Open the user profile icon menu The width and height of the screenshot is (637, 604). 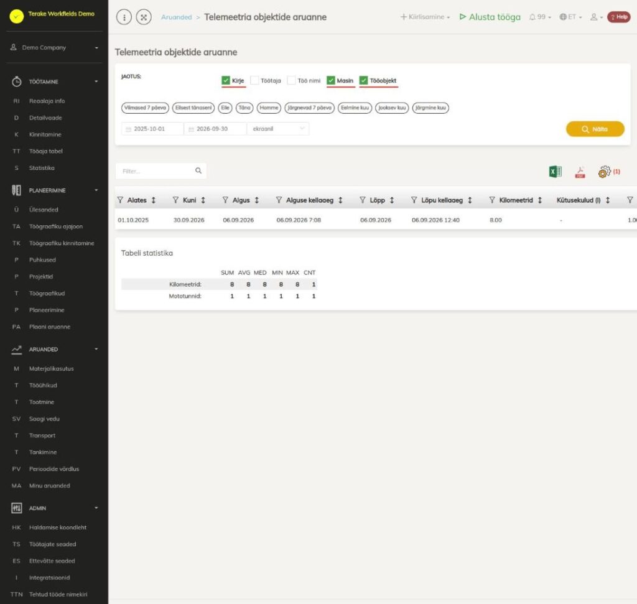(597, 17)
